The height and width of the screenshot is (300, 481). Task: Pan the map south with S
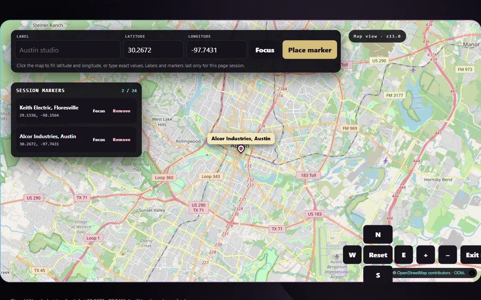click(x=378, y=275)
